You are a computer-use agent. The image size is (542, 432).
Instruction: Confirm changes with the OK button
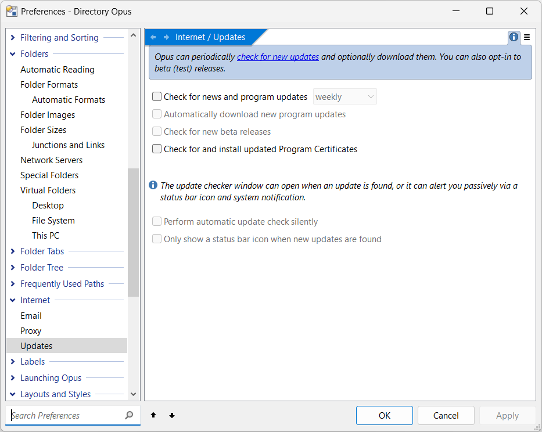[385, 415]
